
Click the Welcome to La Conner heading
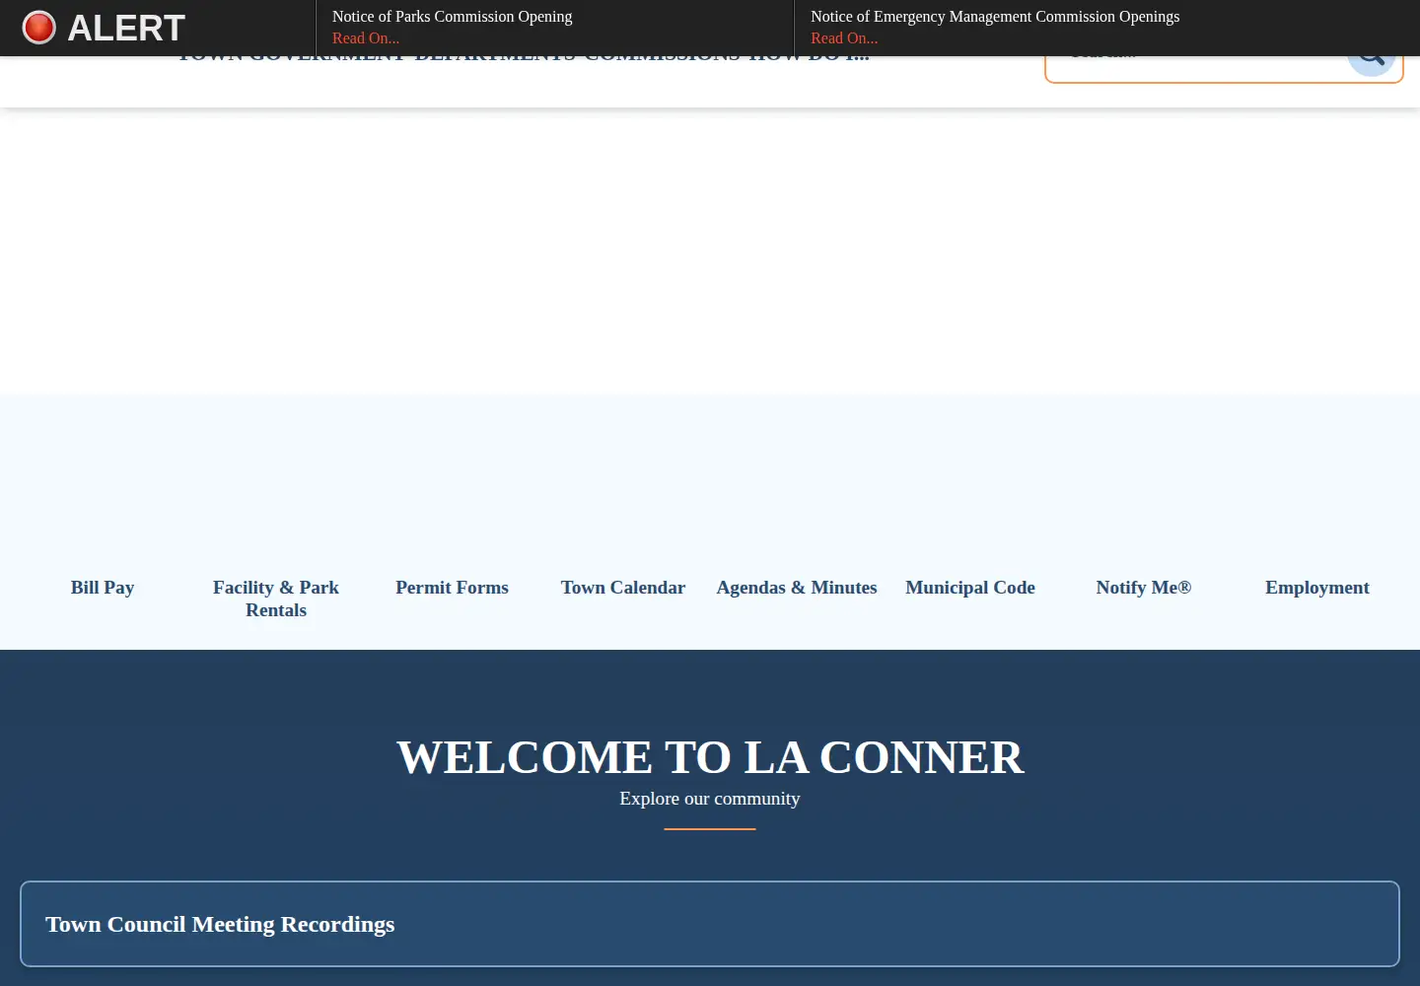coord(710,757)
